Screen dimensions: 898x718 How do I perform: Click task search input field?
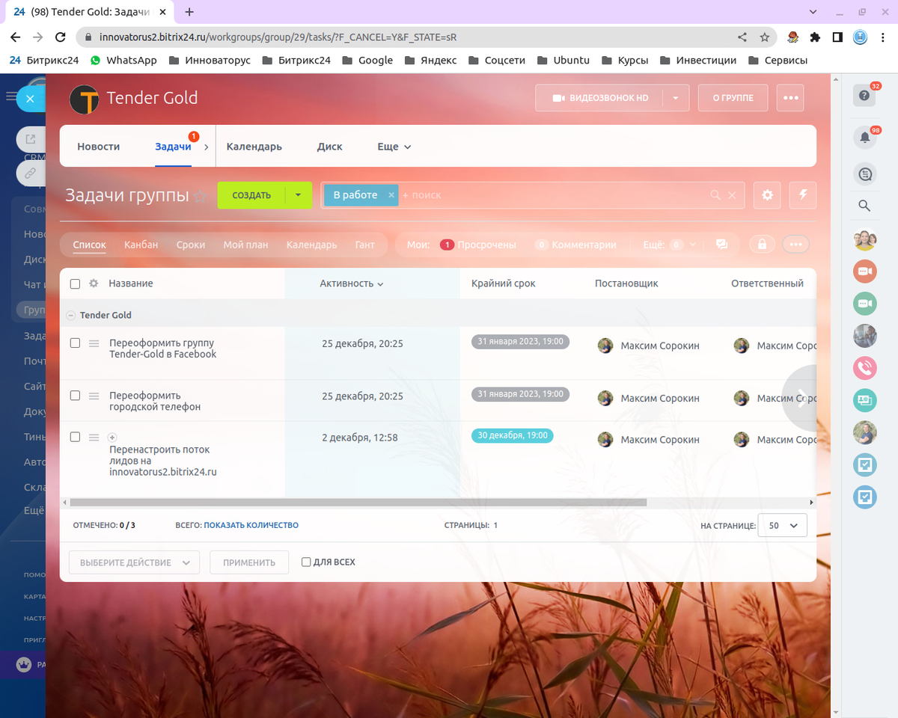pyautogui.click(x=554, y=195)
